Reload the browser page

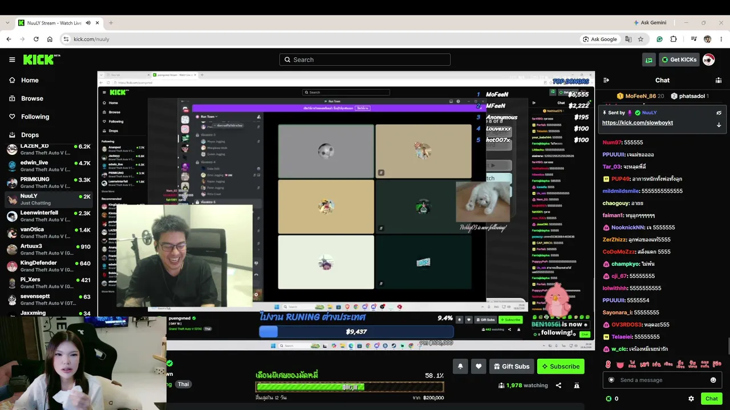pyautogui.click(x=36, y=39)
